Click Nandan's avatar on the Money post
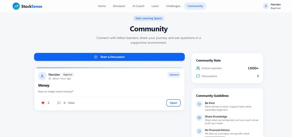Viewport: 292px width, 137px height. point(42,76)
